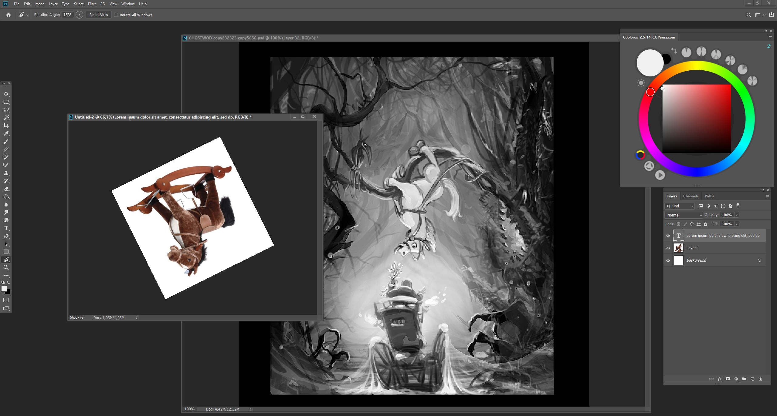The height and width of the screenshot is (416, 777).
Task: Select the Lasso tool
Action: [6, 110]
